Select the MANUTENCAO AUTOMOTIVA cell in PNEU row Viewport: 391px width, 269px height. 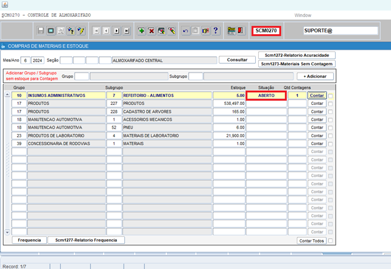pyautogui.click(x=66, y=127)
